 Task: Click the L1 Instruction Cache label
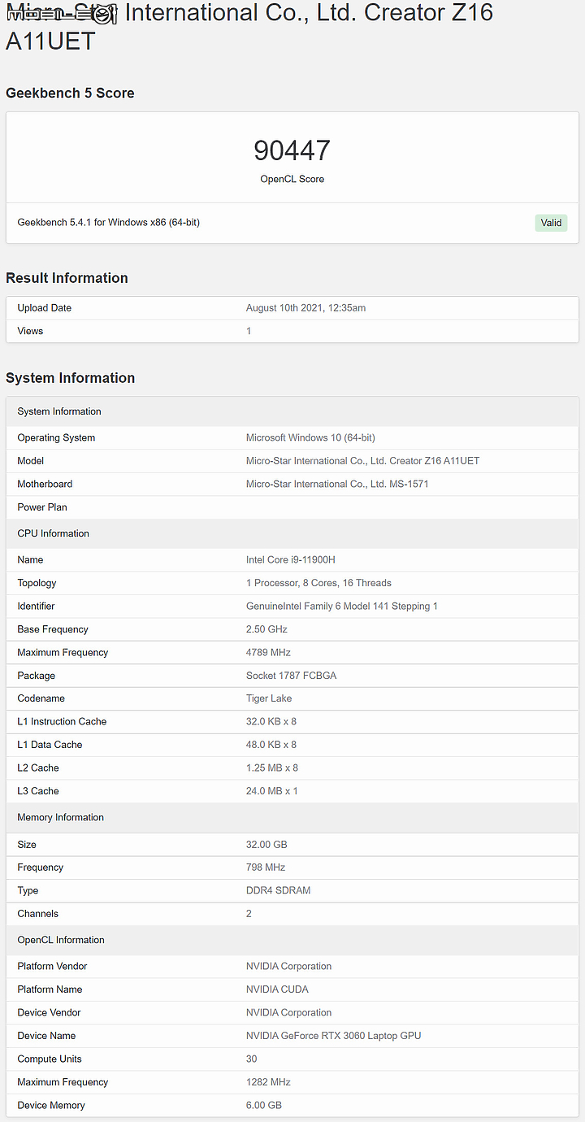62,722
